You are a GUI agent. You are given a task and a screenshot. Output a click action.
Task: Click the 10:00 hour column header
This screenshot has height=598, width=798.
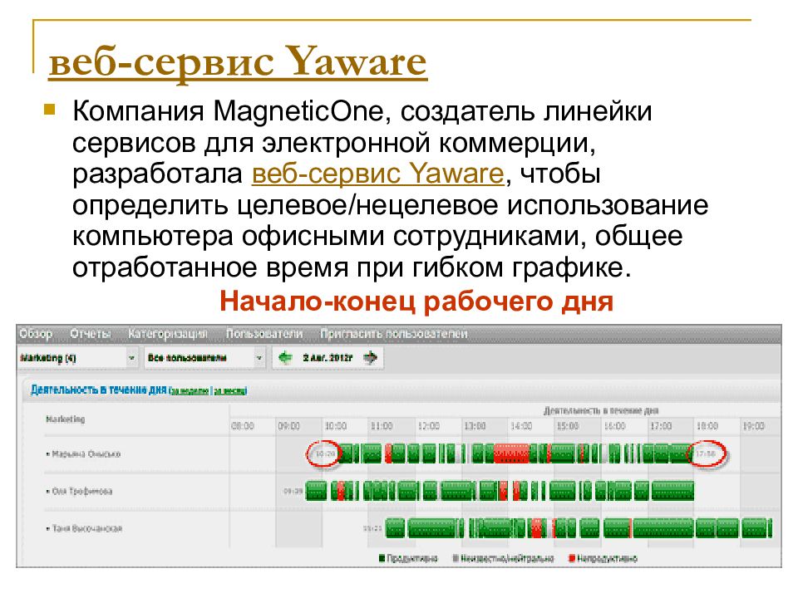point(336,426)
